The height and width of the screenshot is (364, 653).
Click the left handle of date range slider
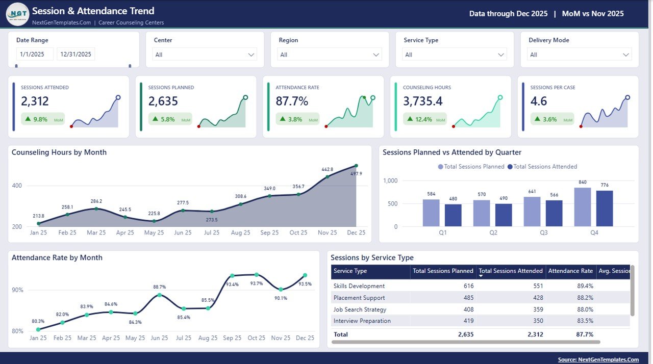[17, 66]
